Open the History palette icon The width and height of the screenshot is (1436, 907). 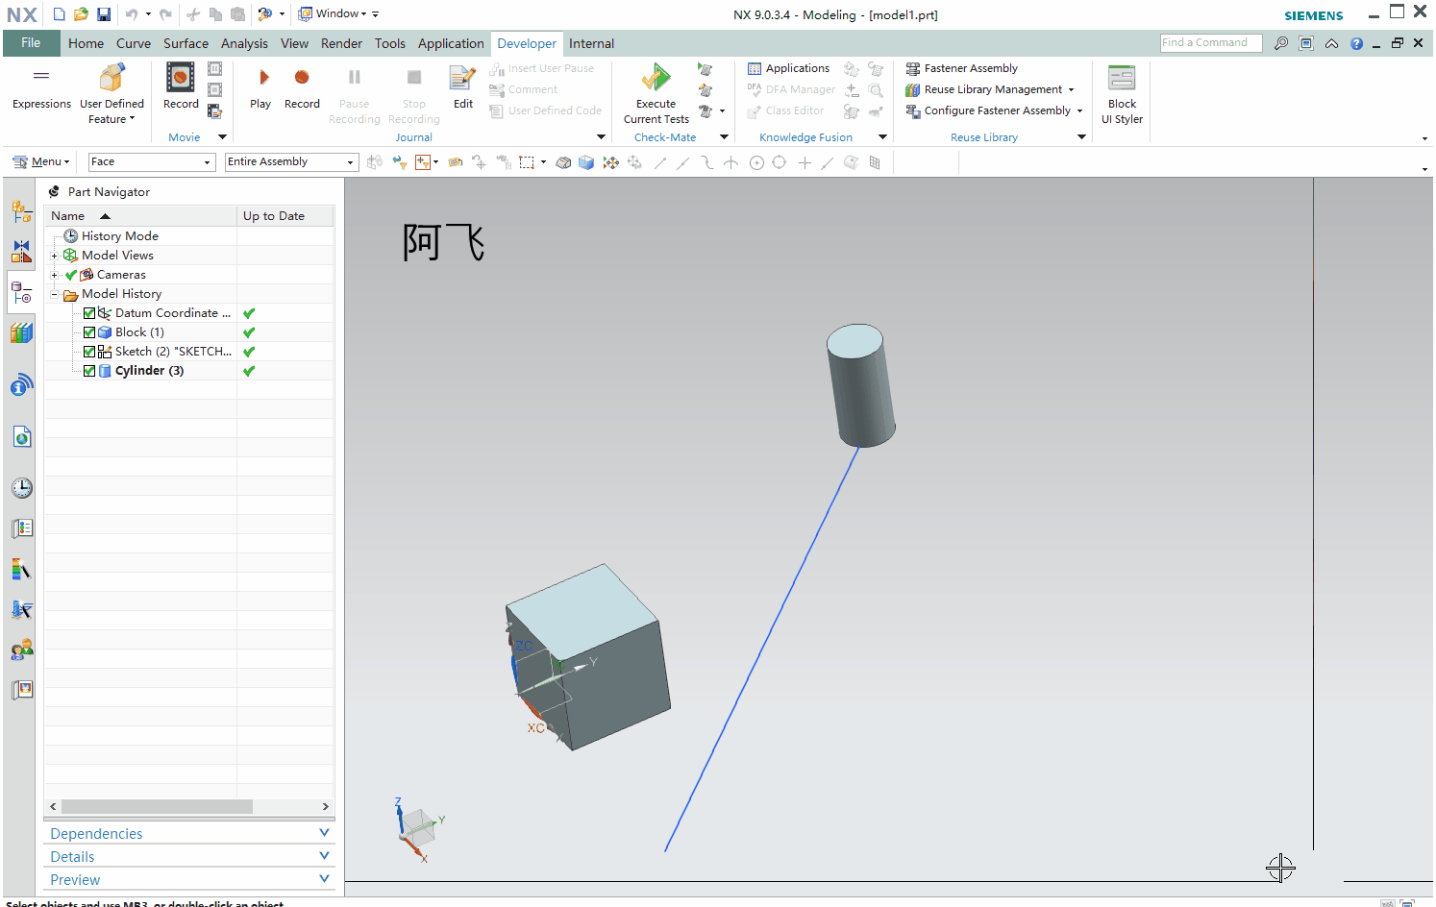point(21,487)
